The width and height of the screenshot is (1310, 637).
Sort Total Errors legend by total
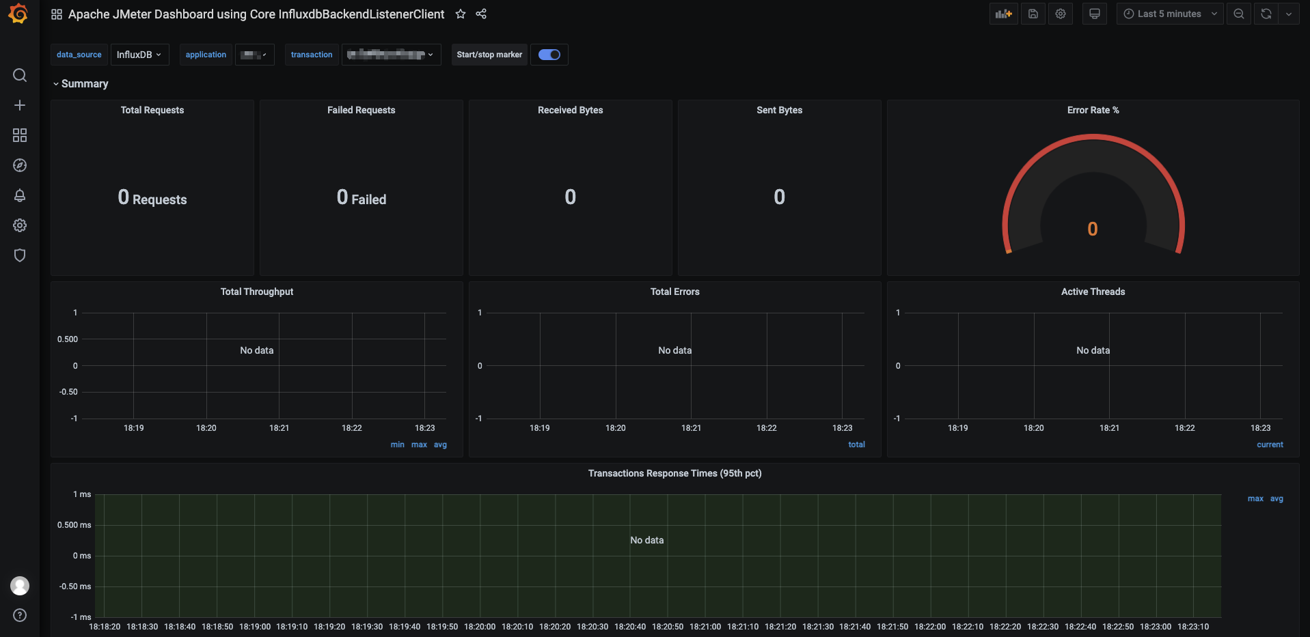pyautogui.click(x=856, y=444)
